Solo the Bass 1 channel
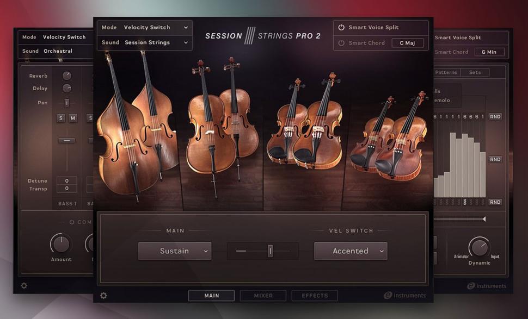This screenshot has width=528, height=319. [x=62, y=117]
